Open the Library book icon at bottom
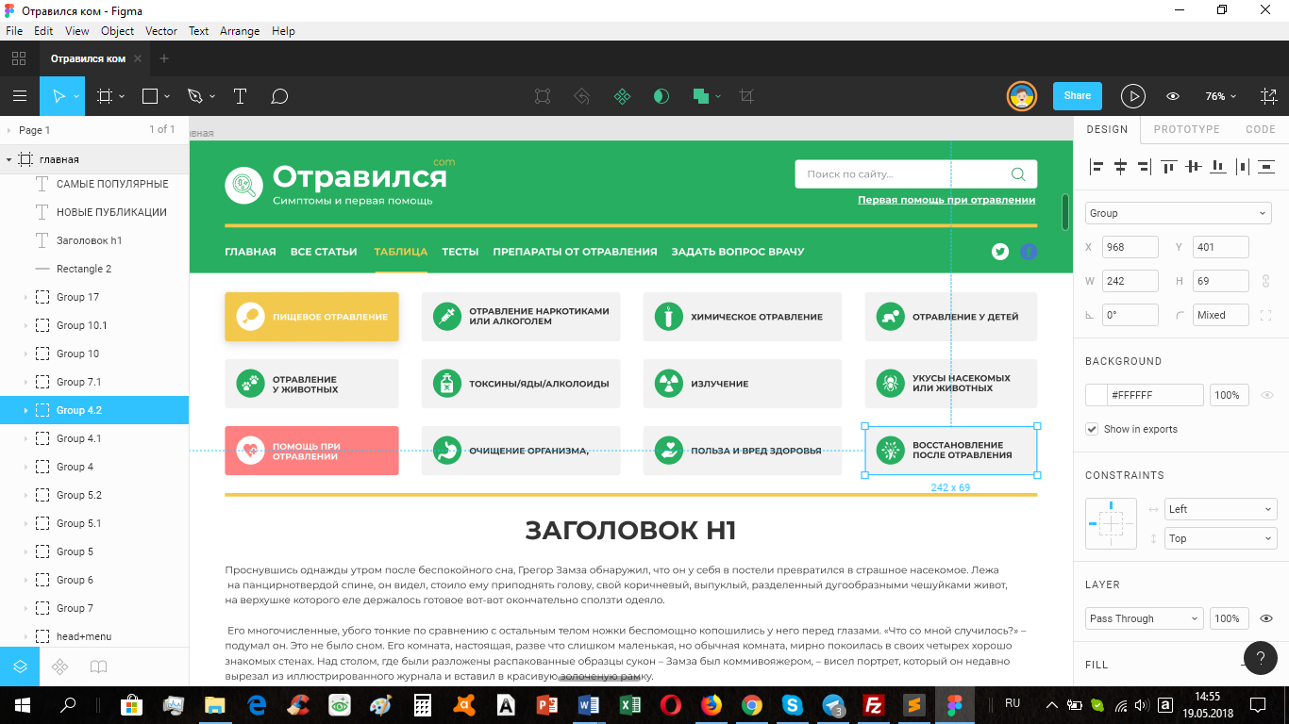 (99, 666)
